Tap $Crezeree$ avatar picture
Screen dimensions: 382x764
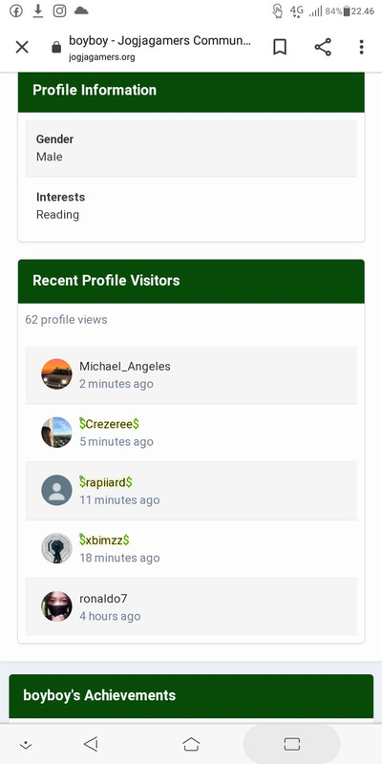pyautogui.click(x=56, y=433)
